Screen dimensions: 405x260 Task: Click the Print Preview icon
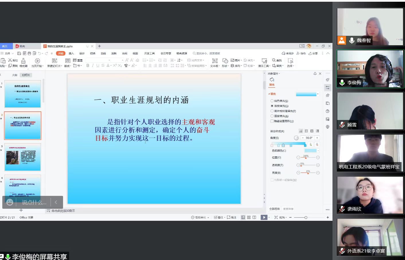34,53
